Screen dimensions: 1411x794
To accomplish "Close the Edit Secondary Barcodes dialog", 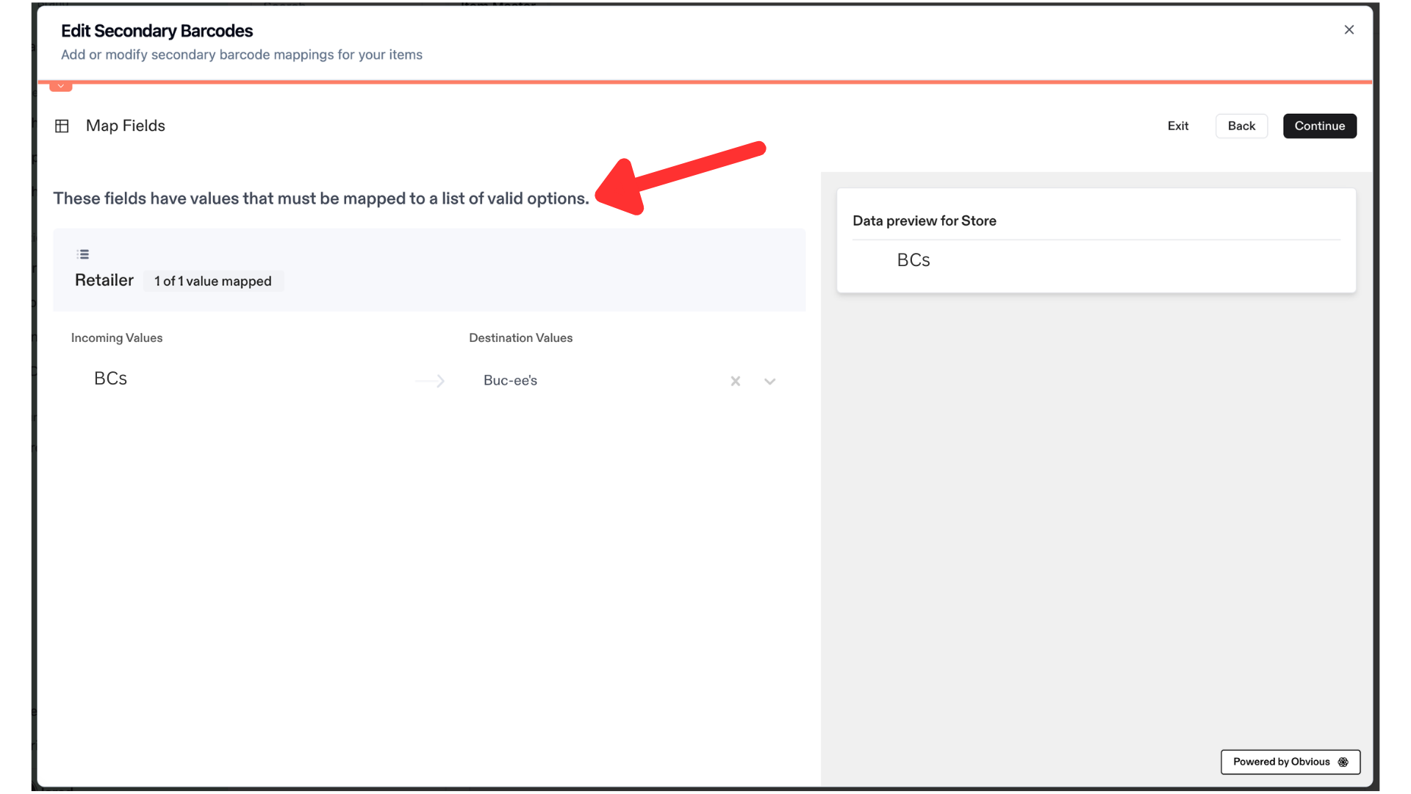I will pyautogui.click(x=1349, y=30).
